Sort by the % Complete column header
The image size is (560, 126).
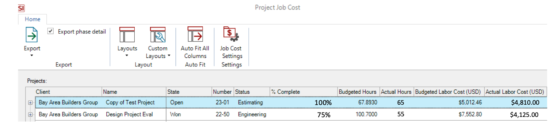[x=304, y=92]
